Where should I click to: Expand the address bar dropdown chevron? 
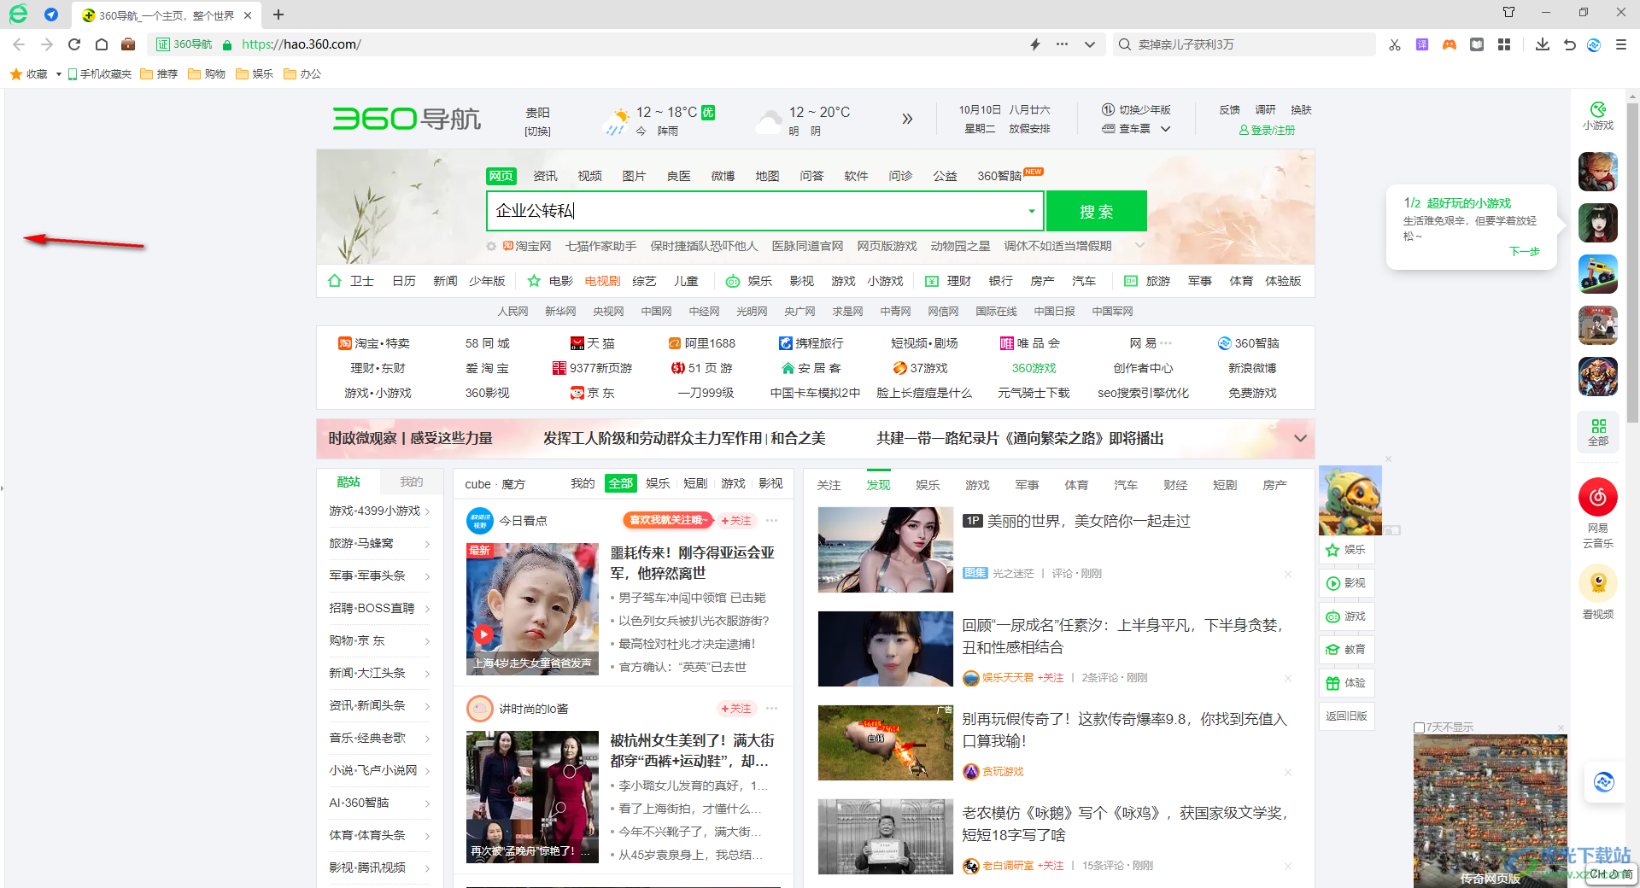coord(1090,44)
